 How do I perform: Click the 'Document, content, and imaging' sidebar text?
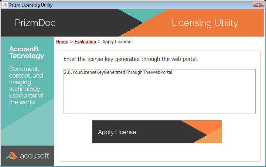click(x=26, y=85)
